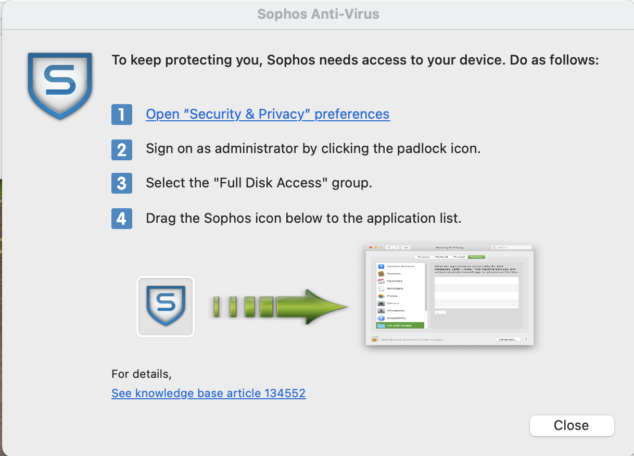634x456 pixels.
Task: Open the "Security & Privacy" preferences link
Action: coord(268,114)
